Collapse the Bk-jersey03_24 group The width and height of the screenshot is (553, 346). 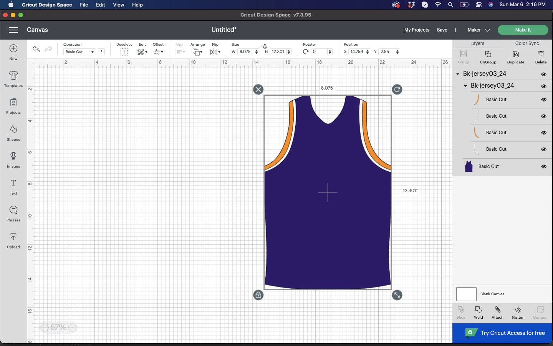point(457,74)
